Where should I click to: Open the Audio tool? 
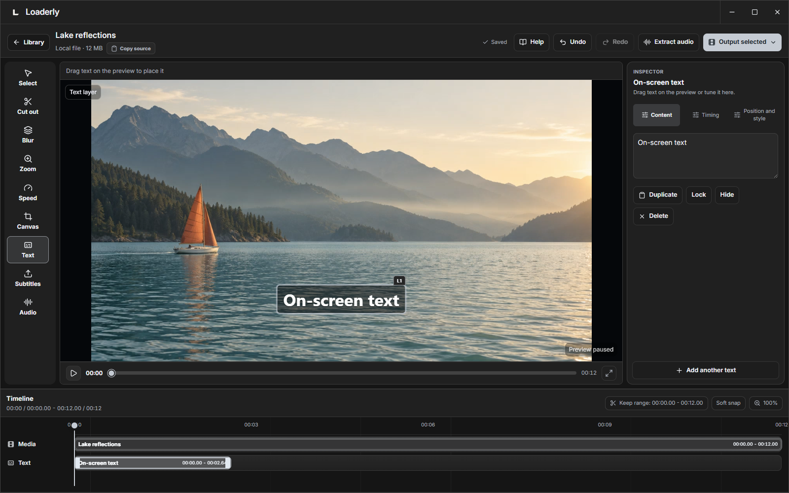tap(28, 307)
